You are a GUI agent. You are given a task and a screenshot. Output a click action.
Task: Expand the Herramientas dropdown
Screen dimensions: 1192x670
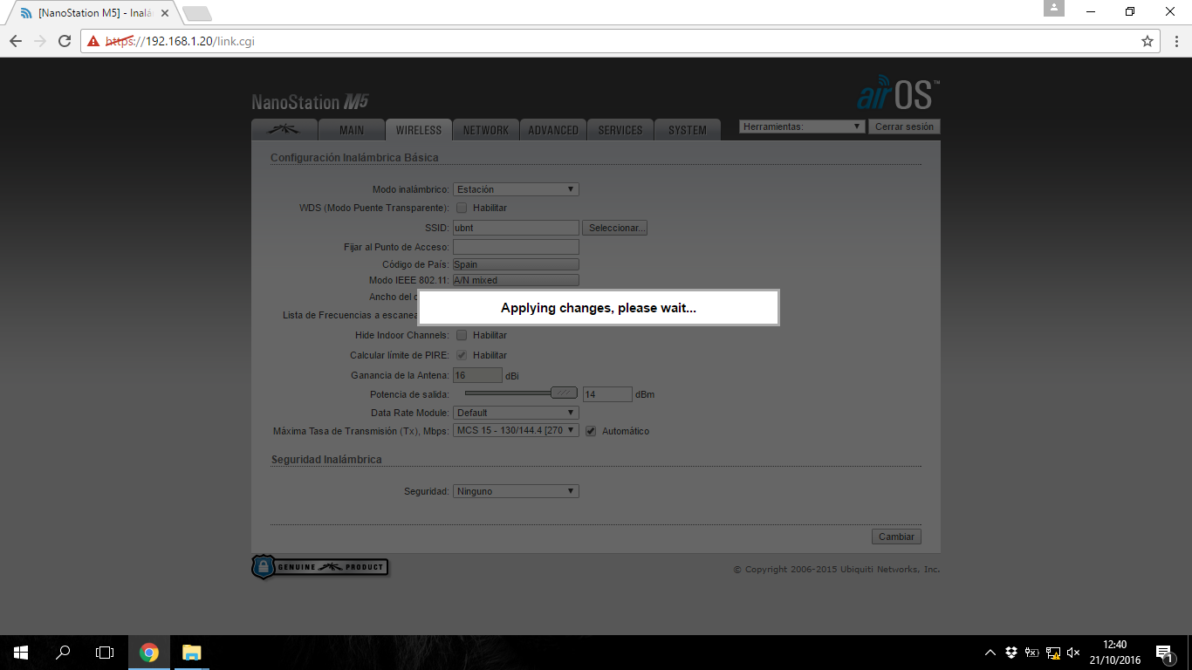802,126
